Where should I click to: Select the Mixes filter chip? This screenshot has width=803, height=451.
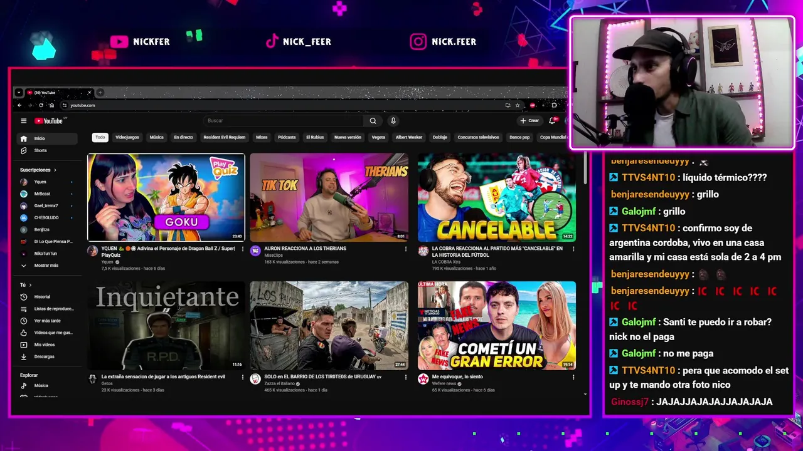pyautogui.click(x=262, y=137)
